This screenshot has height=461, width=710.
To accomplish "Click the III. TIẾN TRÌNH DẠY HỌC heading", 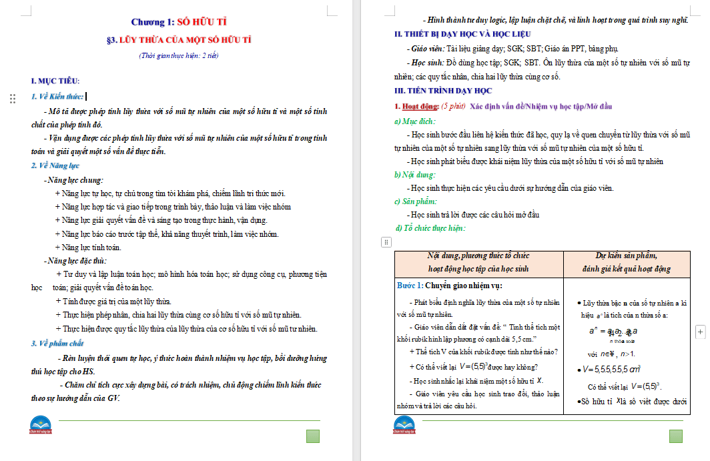I will click(x=443, y=91).
